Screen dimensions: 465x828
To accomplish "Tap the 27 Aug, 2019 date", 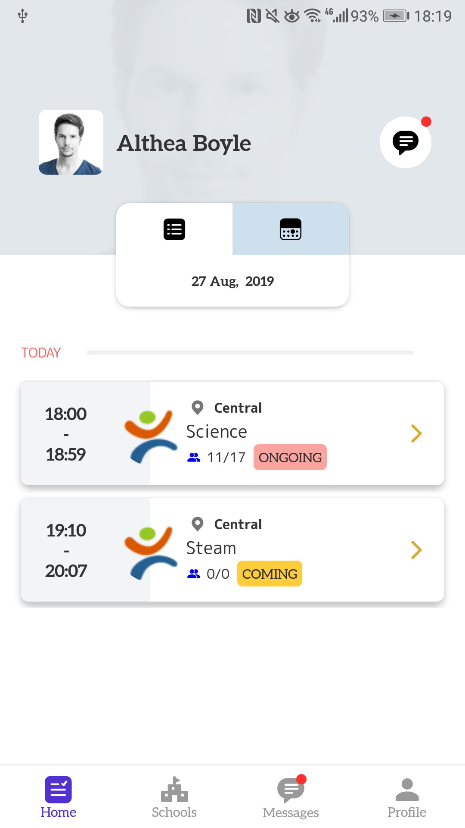I will [x=232, y=281].
